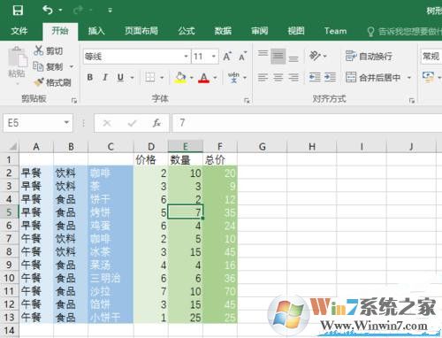The height and width of the screenshot is (338, 442).
Task: Expand the underline style dropdown arrow
Action: pyautogui.click(x=133, y=78)
